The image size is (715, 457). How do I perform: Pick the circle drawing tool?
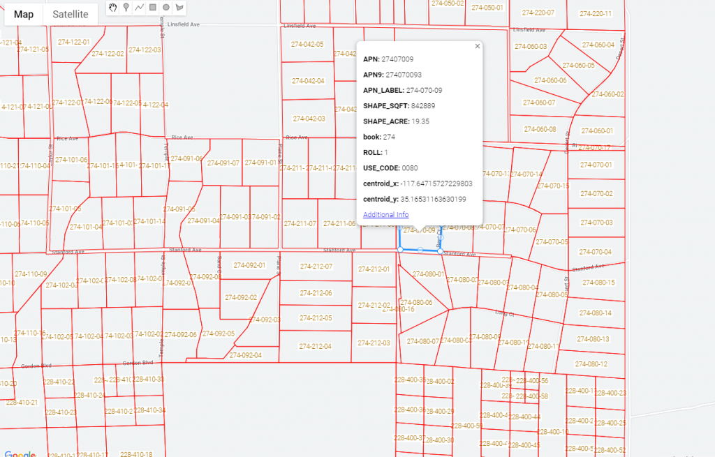[x=166, y=8]
